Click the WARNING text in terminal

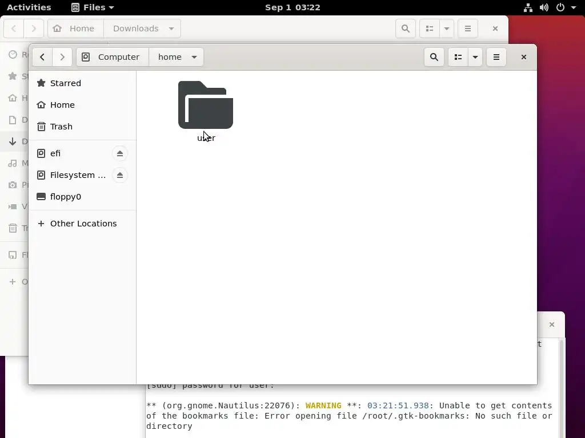point(323,405)
